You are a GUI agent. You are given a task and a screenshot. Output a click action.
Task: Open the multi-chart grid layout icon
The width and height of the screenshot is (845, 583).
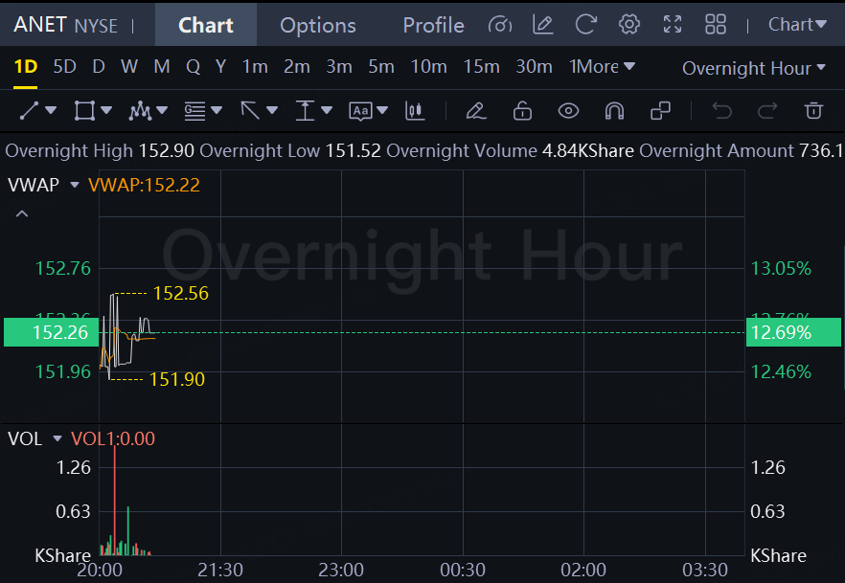[715, 25]
